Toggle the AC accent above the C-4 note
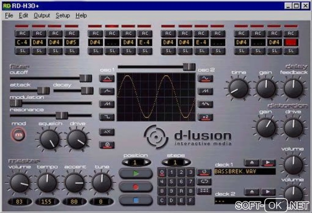Viewport: 312px width, 213px height. (22, 34)
